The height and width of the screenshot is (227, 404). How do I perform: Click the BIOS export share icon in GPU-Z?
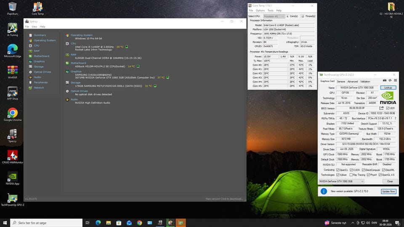[381, 108]
